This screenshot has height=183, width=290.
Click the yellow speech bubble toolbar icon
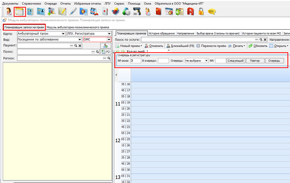pos(212,12)
